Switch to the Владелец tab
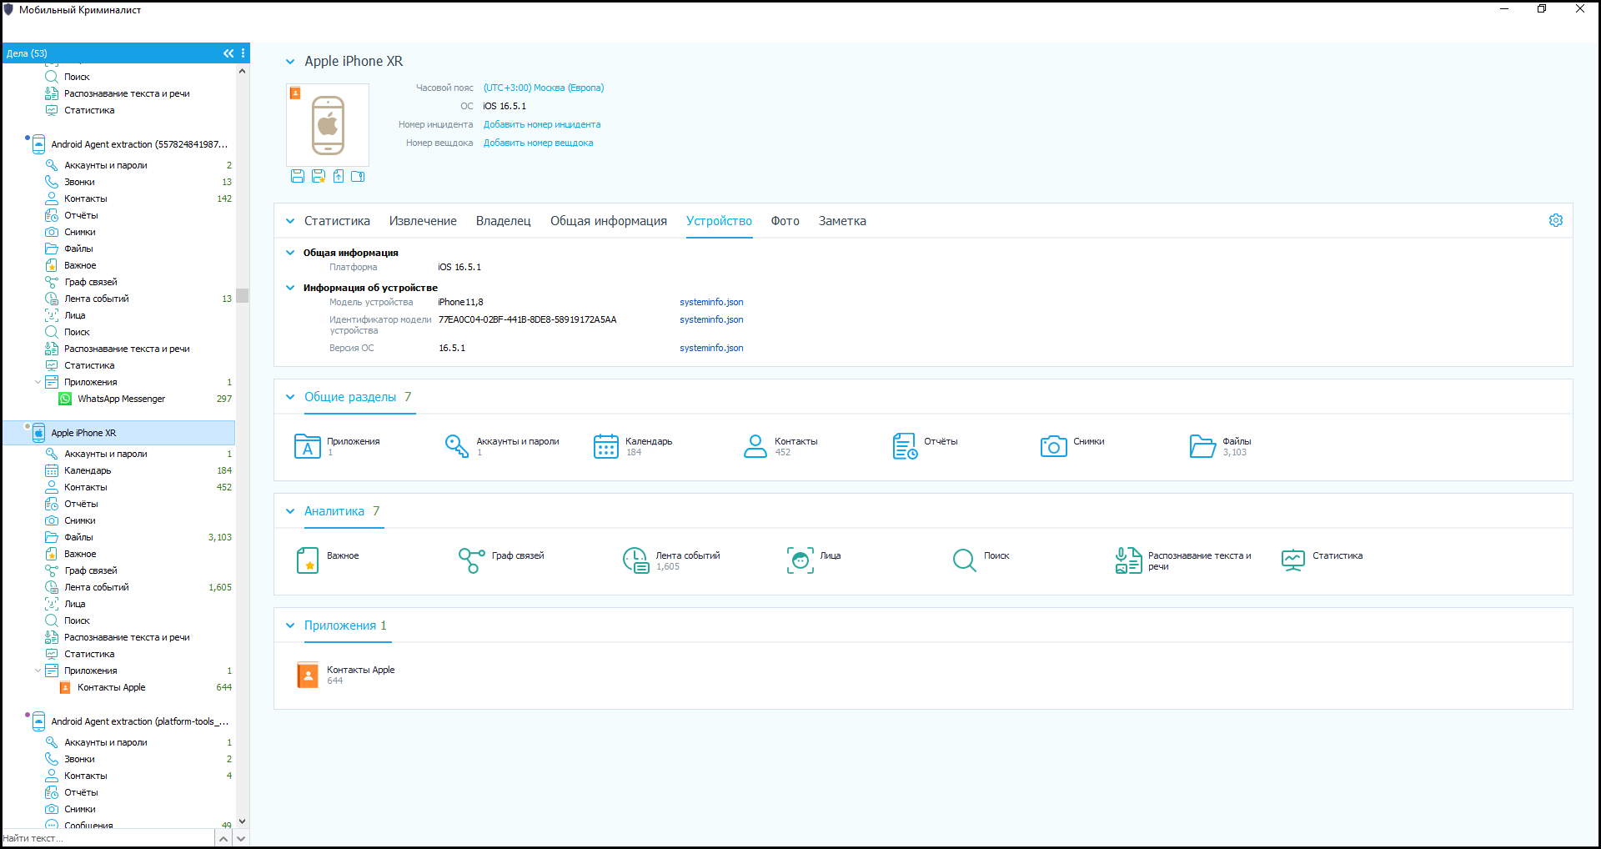Image resolution: width=1601 pixels, height=849 pixels. [503, 221]
